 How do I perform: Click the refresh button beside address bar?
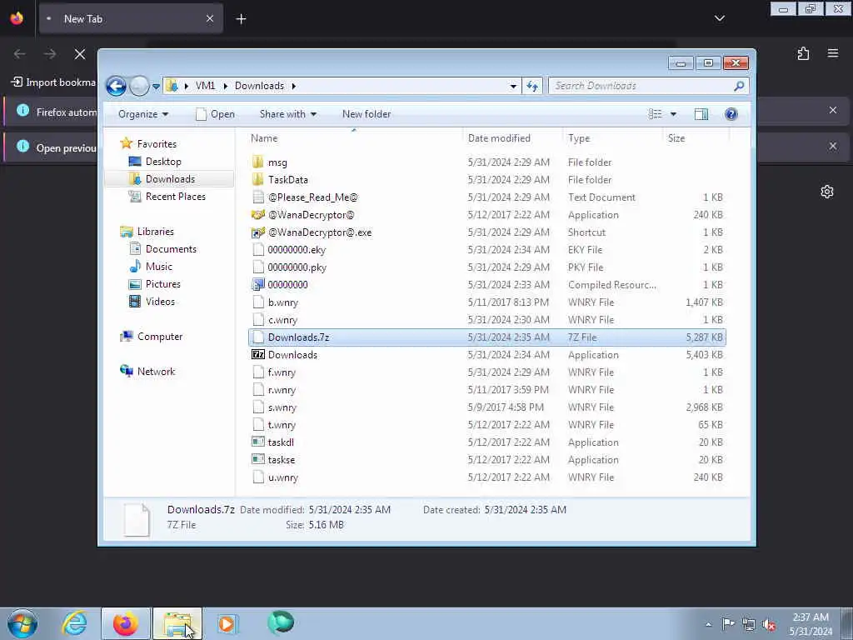(532, 86)
